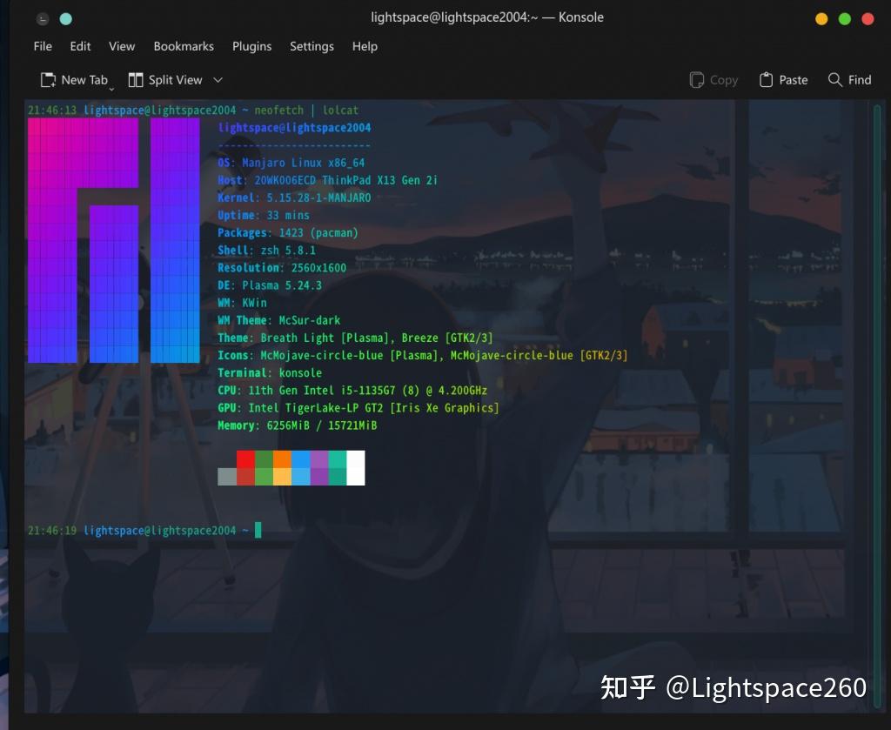Click the green block cursor

pos(258,530)
